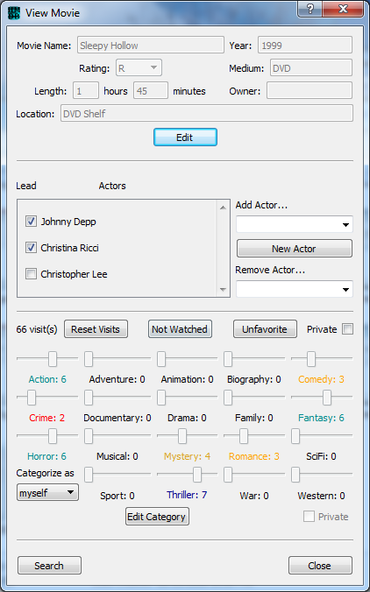Click the New Actor button

tap(295, 249)
